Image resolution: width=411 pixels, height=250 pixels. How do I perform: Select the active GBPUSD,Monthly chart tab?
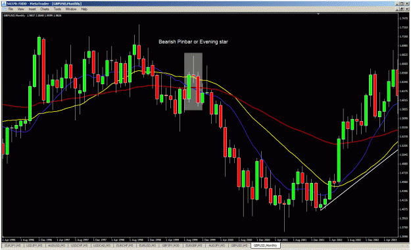point(265,245)
